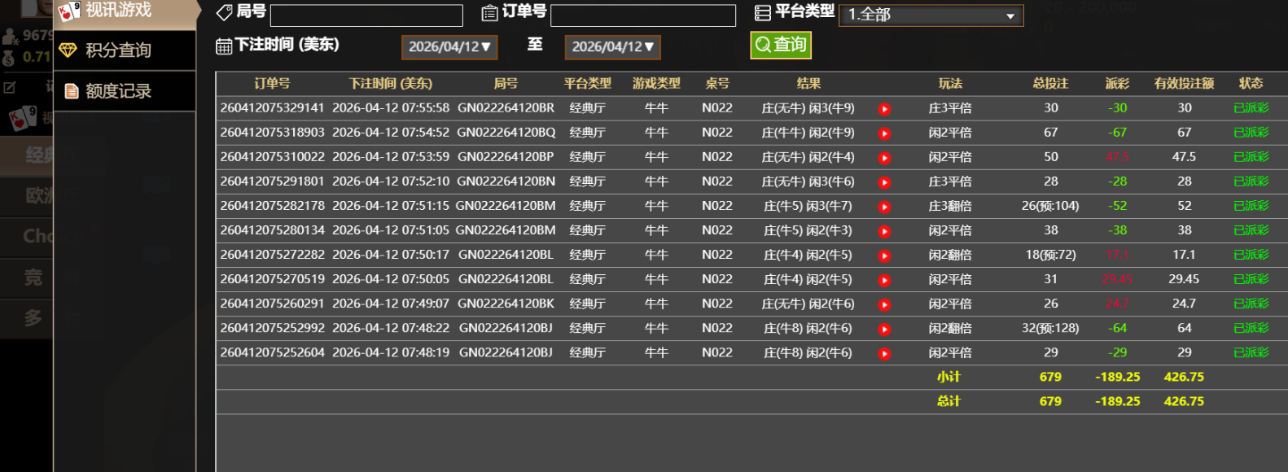Image resolution: width=1288 pixels, height=472 pixels.
Task: Open the end date picker after 至
Action: (612, 47)
